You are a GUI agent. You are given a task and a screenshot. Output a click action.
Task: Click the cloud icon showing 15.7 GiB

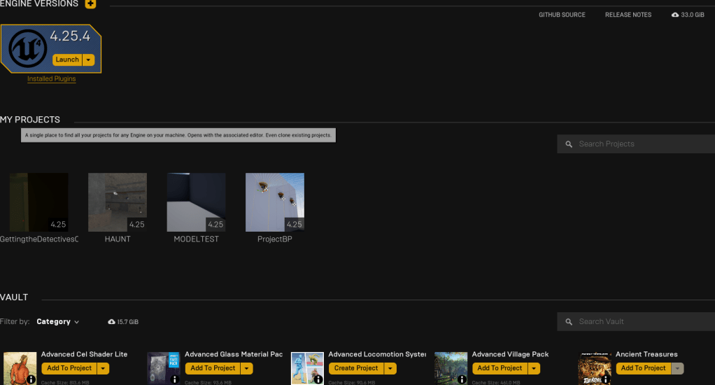[111, 322]
